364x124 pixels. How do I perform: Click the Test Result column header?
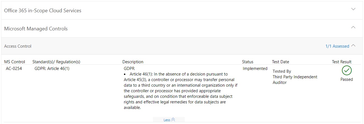coord(341,62)
